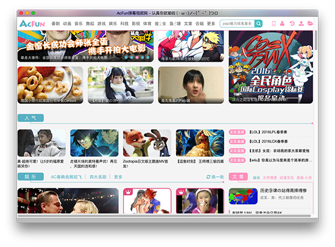This screenshot has height=247, width=335.
Task: Open live stream 【LOL】2016LPL春季赛
Action: click(x=268, y=132)
